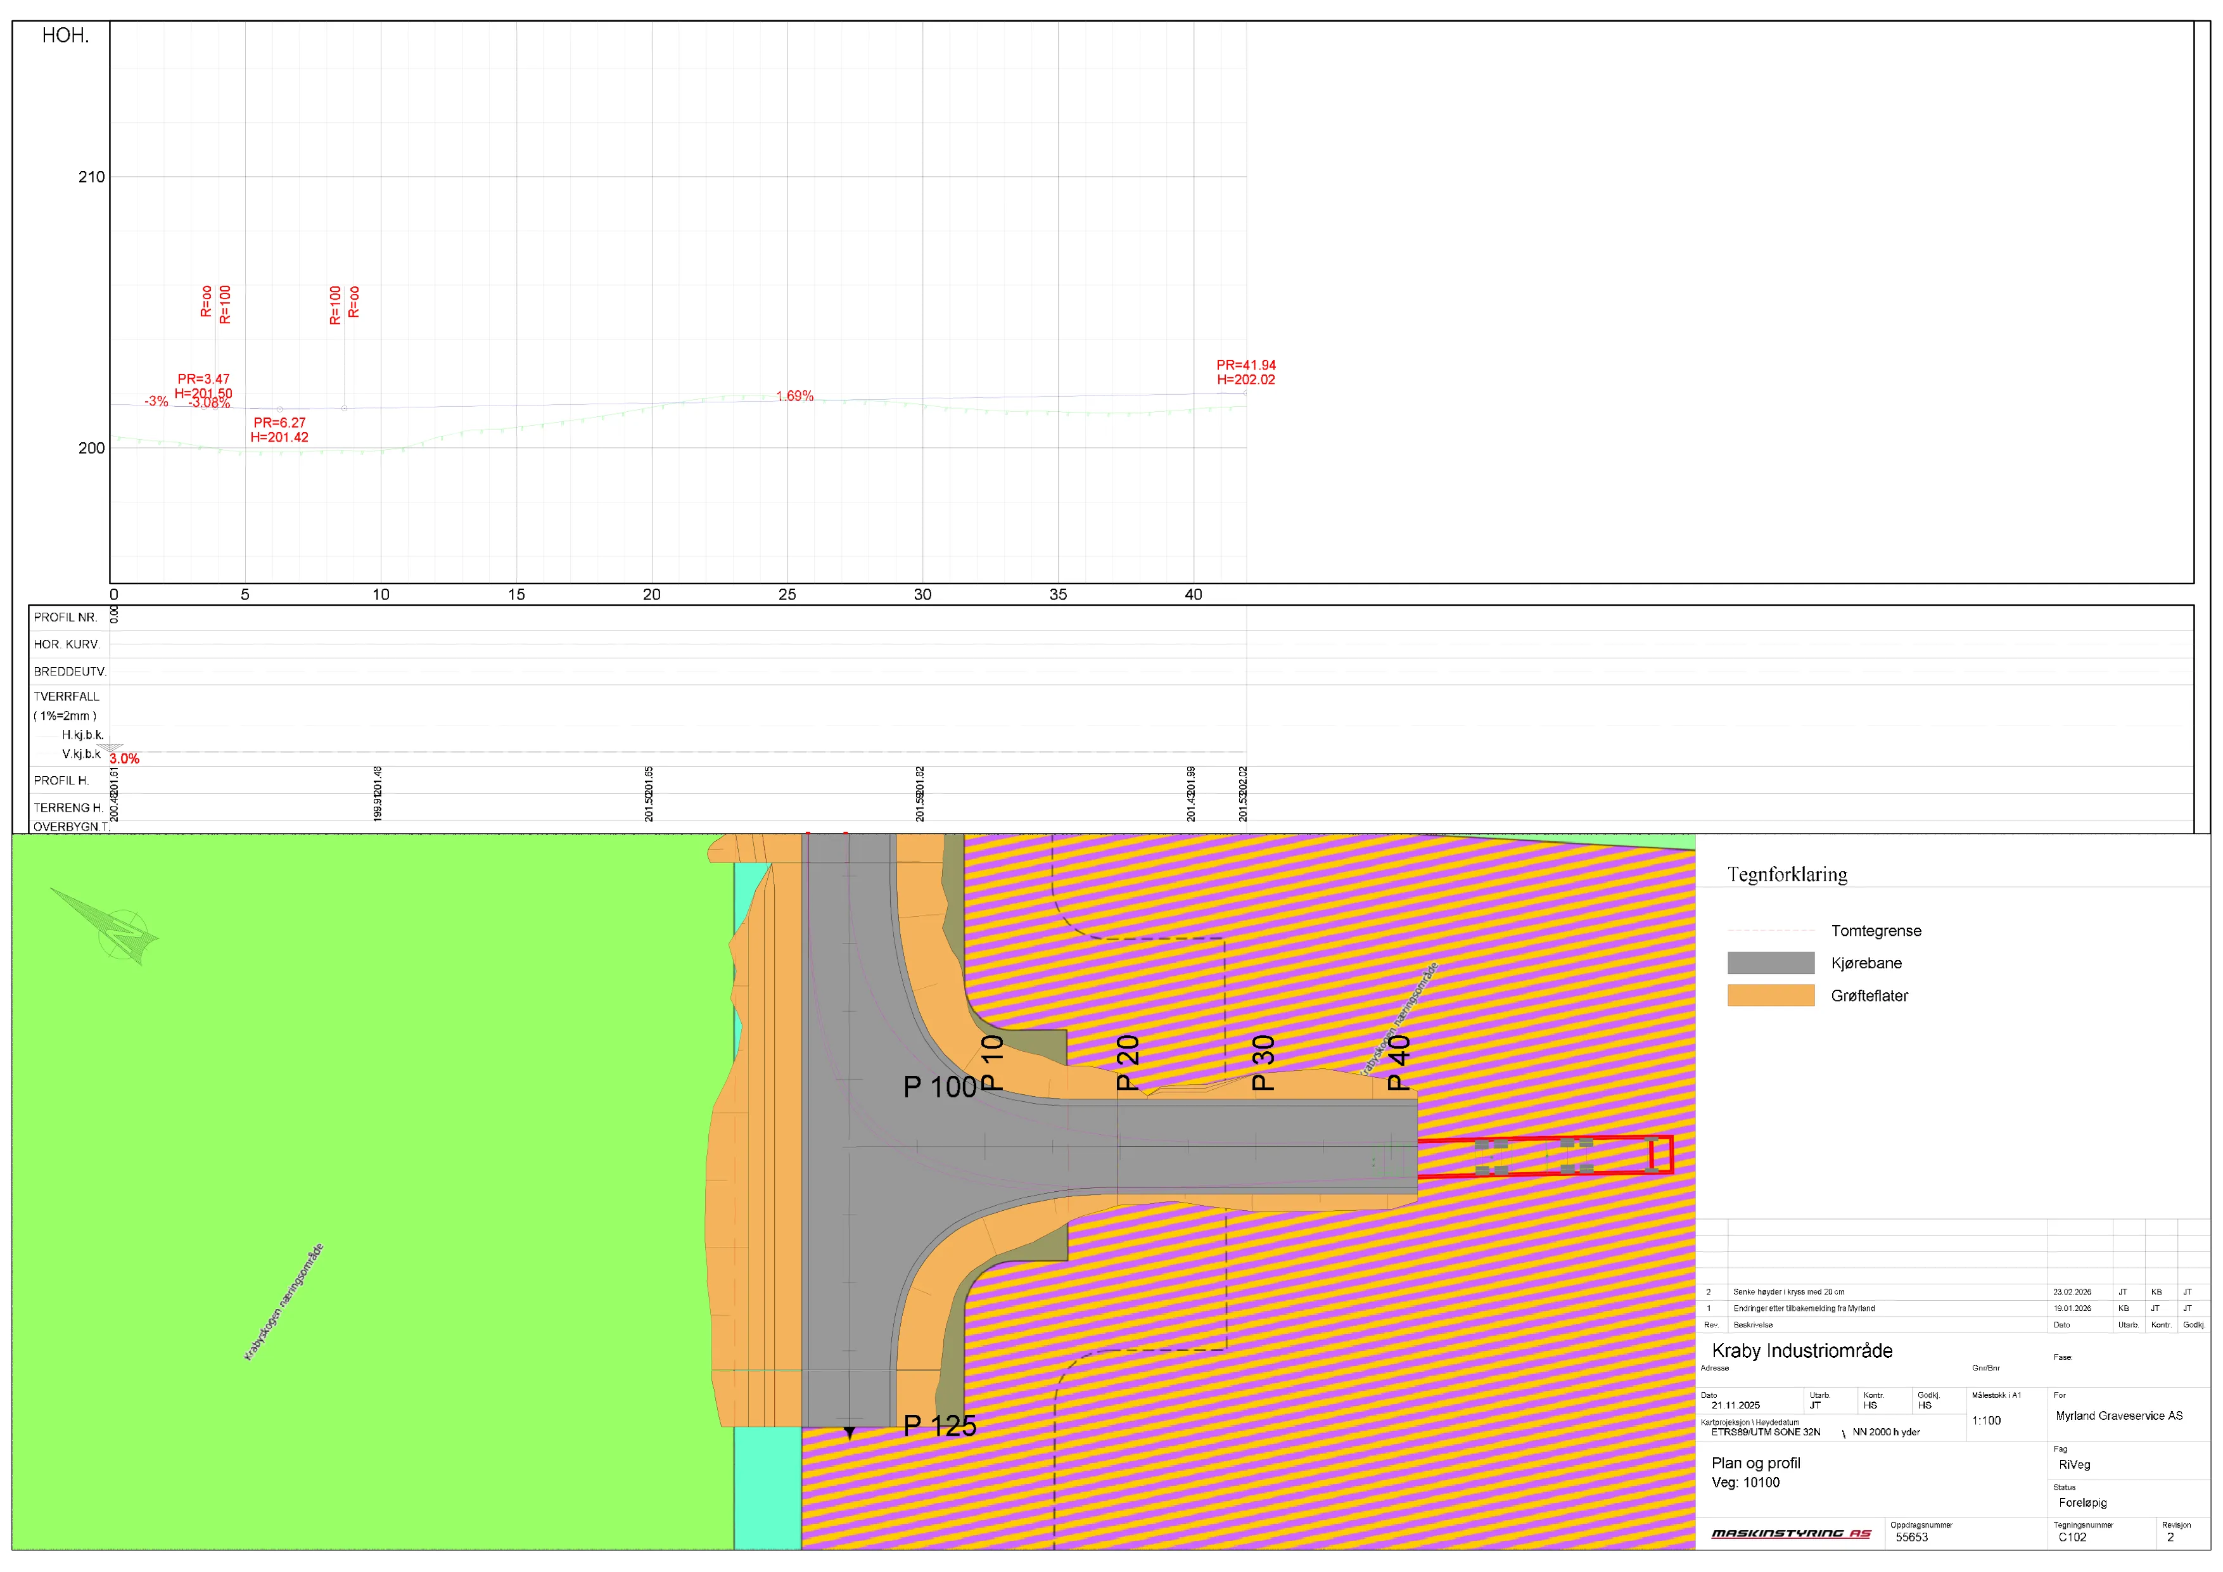Click the "TVERRFALL" row header
2223x1572 pixels.
66,698
